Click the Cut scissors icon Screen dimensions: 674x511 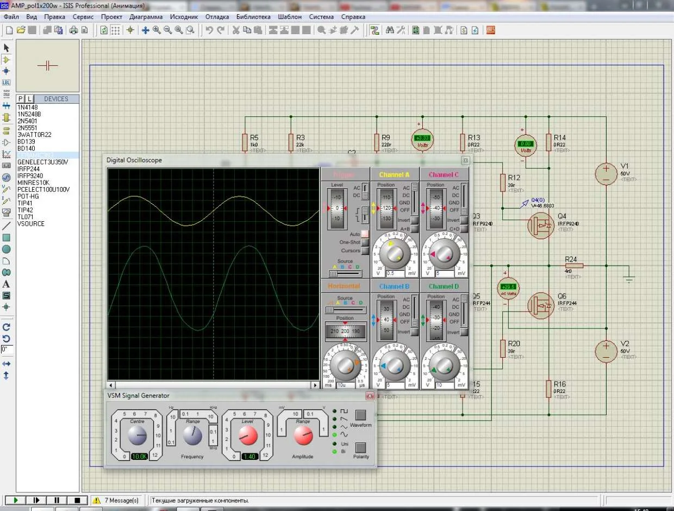point(236,30)
